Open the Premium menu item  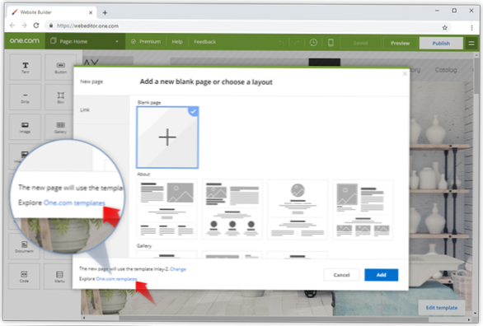[146, 41]
